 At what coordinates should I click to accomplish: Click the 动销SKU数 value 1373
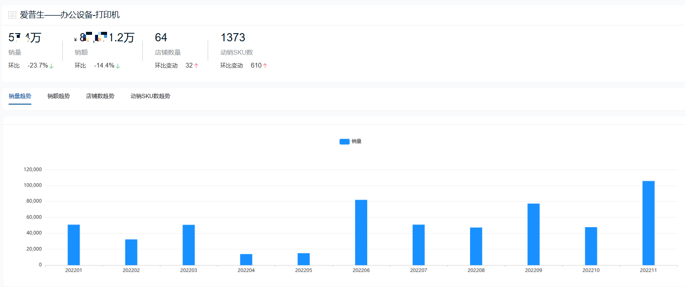pos(233,38)
